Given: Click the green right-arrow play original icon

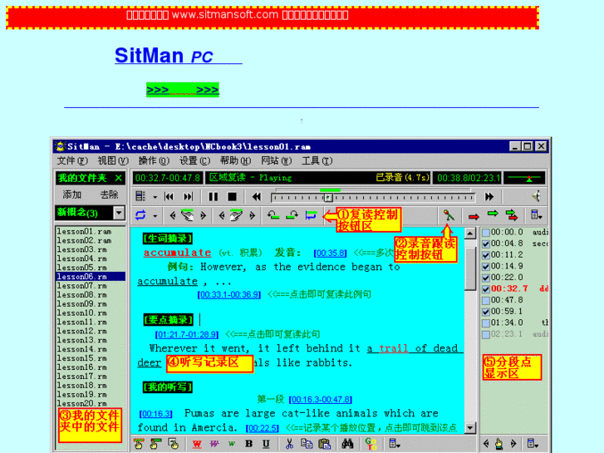Looking at the screenshot, I should coord(493,214).
